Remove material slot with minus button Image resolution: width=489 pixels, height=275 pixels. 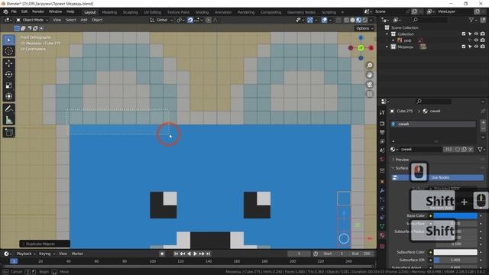(483, 129)
